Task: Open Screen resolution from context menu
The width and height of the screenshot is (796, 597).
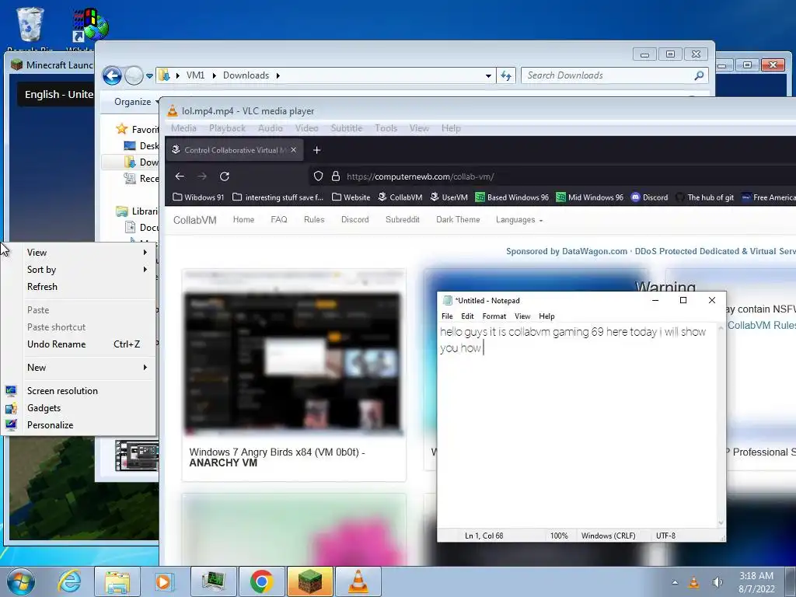Action: pos(79,391)
